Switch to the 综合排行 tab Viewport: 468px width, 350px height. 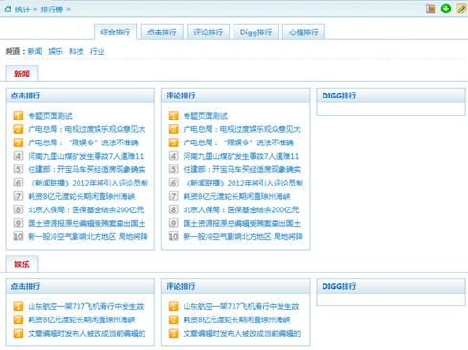(115, 32)
